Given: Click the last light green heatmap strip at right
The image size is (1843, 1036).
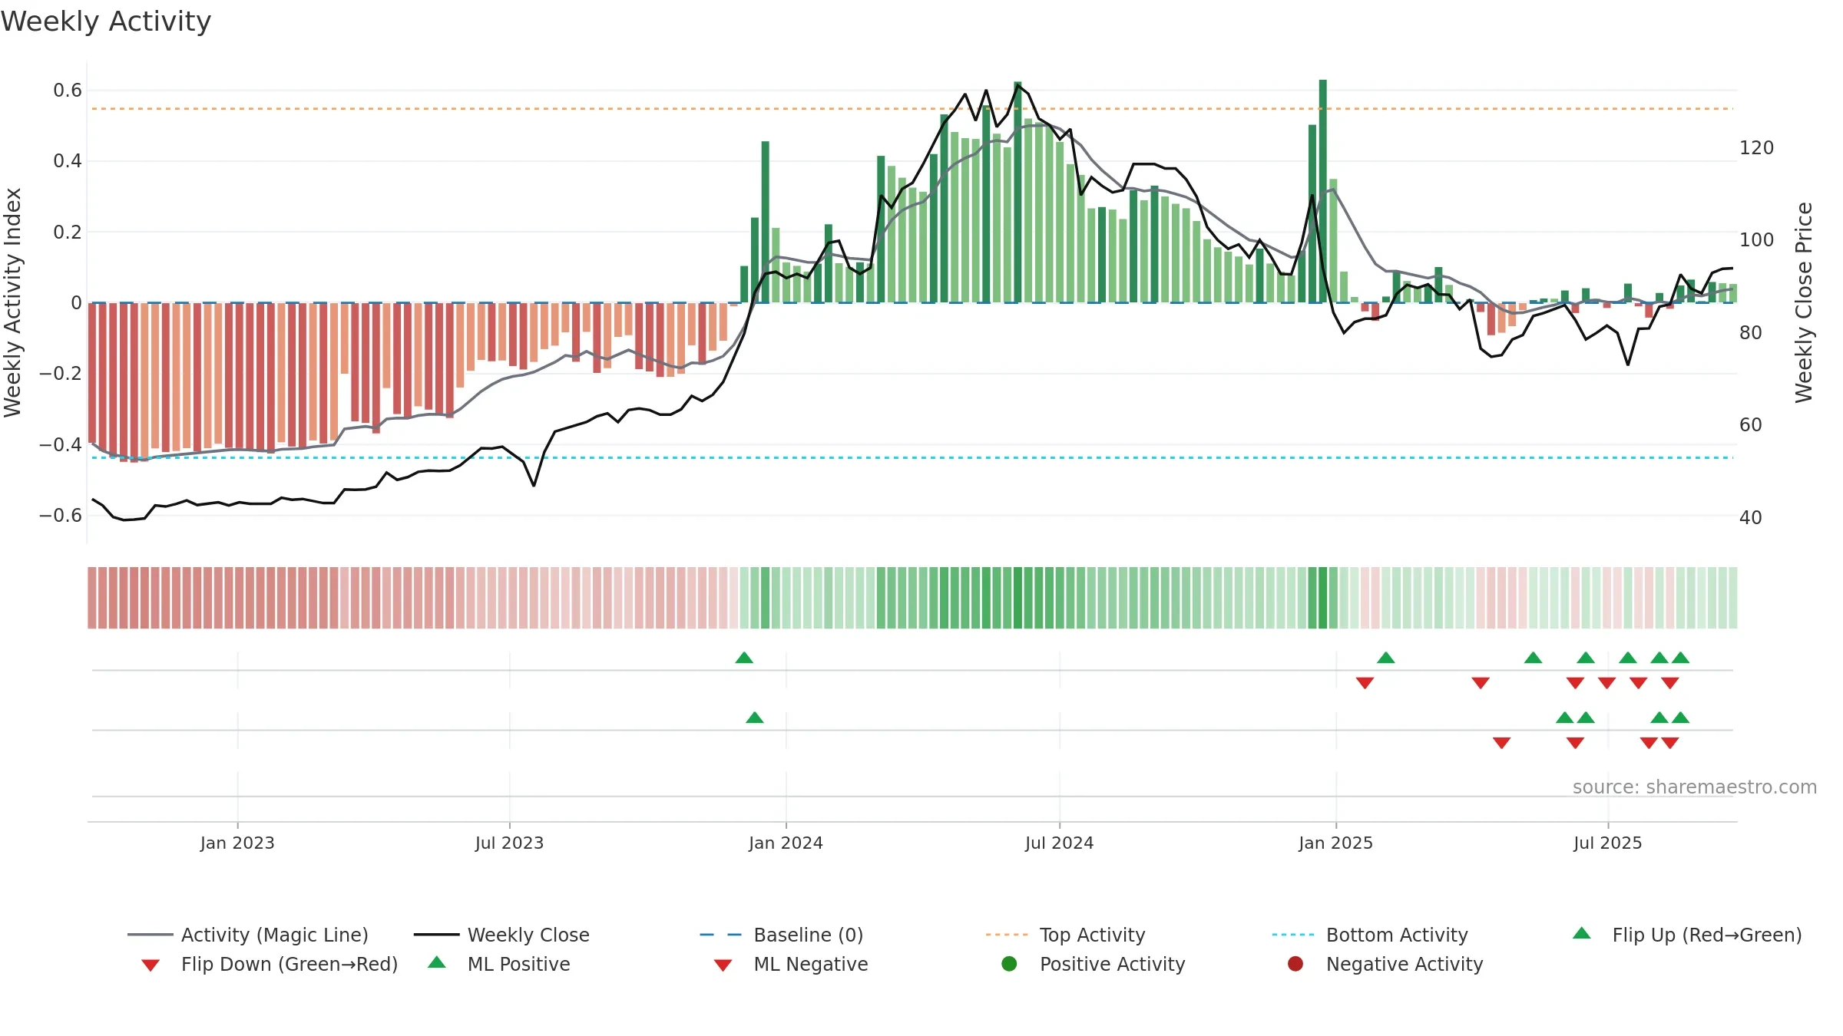Looking at the screenshot, I should (x=1733, y=598).
